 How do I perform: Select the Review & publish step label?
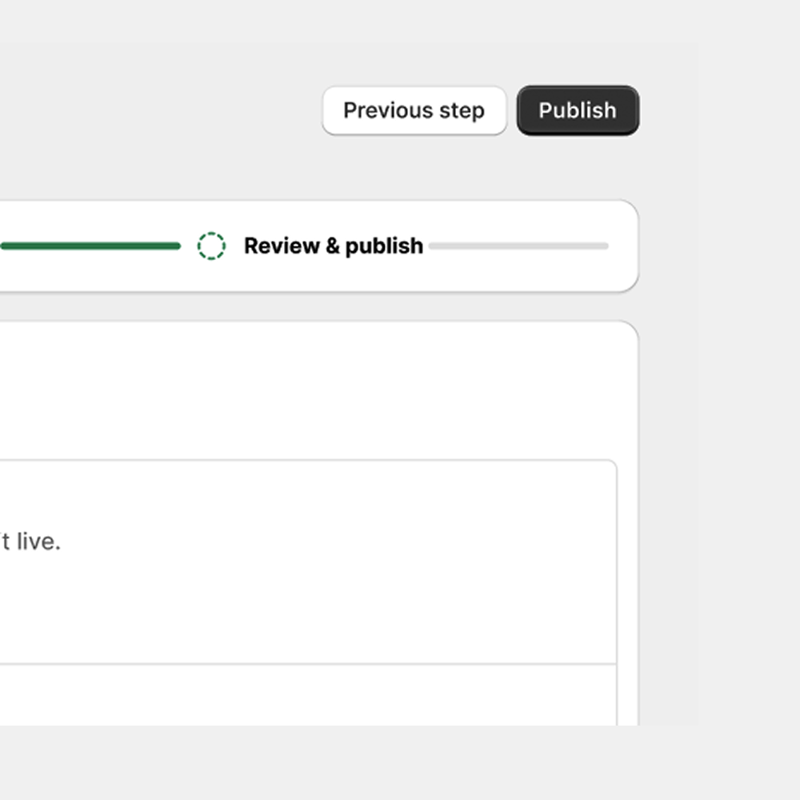click(x=334, y=246)
